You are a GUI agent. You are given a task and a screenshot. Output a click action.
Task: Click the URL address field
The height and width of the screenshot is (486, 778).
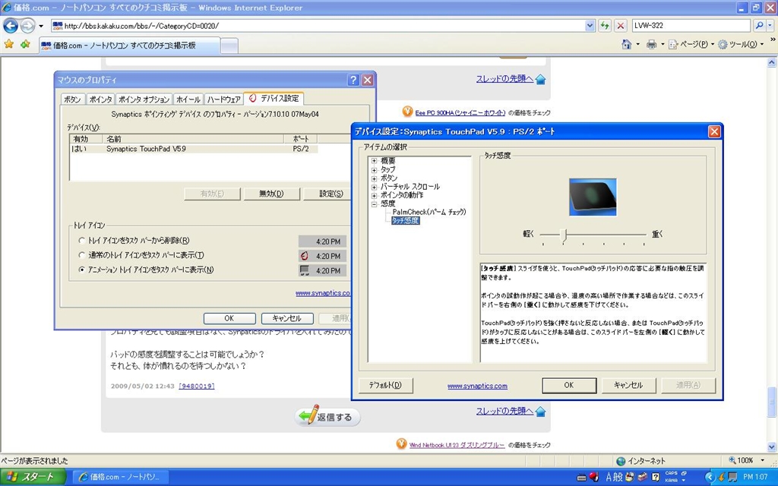[x=318, y=26]
